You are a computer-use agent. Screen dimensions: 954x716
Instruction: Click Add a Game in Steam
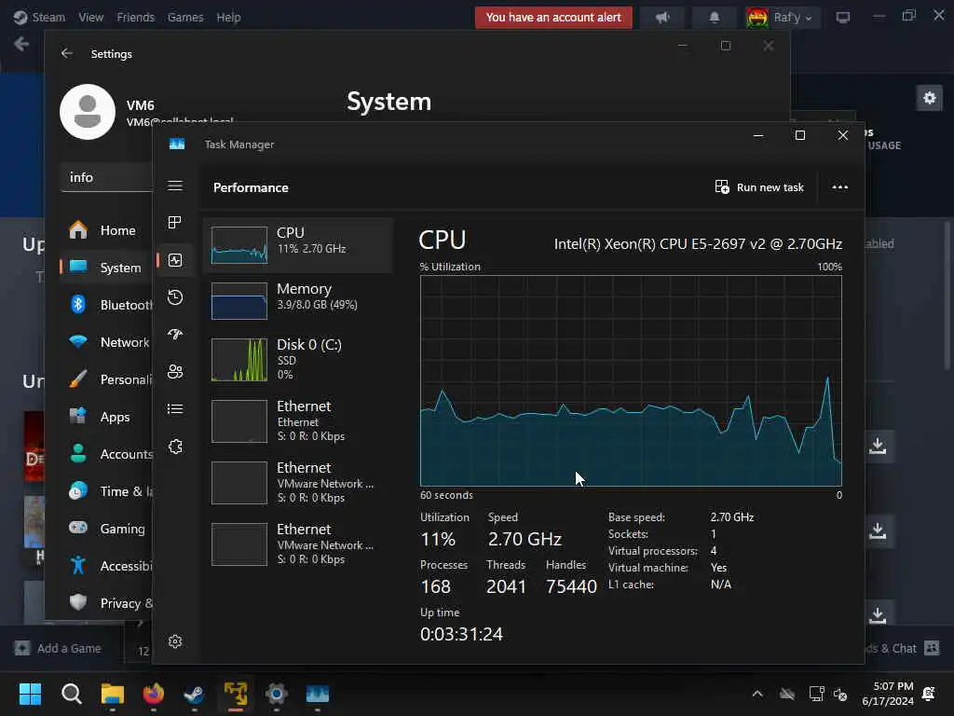tap(58, 648)
